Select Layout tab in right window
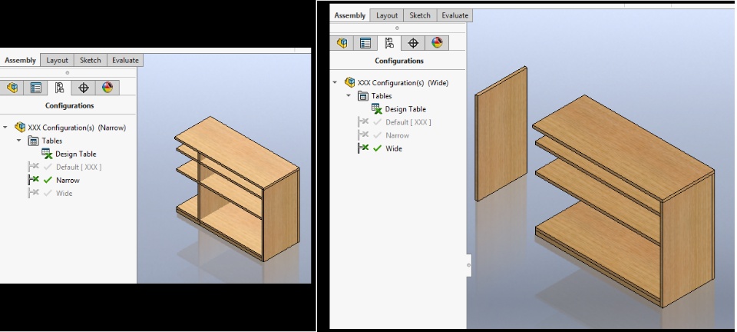The image size is (737, 332). (x=387, y=15)
